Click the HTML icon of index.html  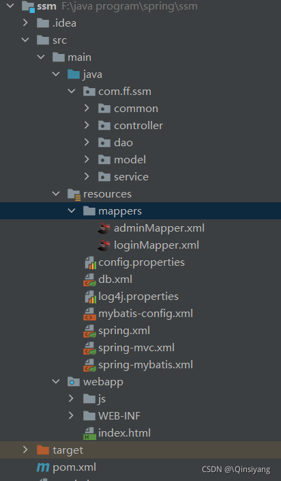click(89, 433)
